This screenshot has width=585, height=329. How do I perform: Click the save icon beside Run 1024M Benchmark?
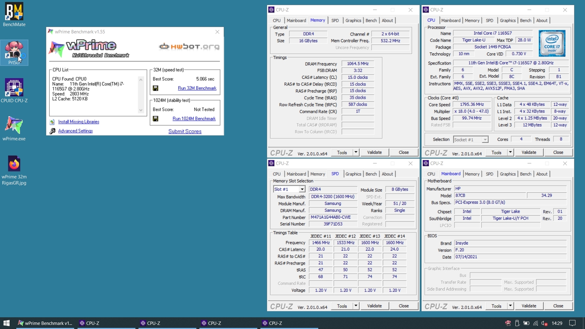[155, 119]
